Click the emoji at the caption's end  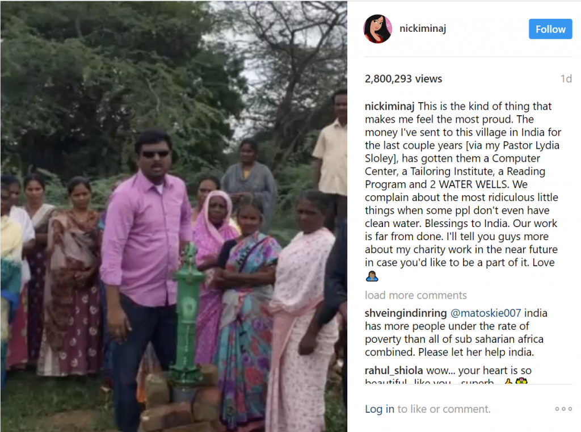pos(372,276)
